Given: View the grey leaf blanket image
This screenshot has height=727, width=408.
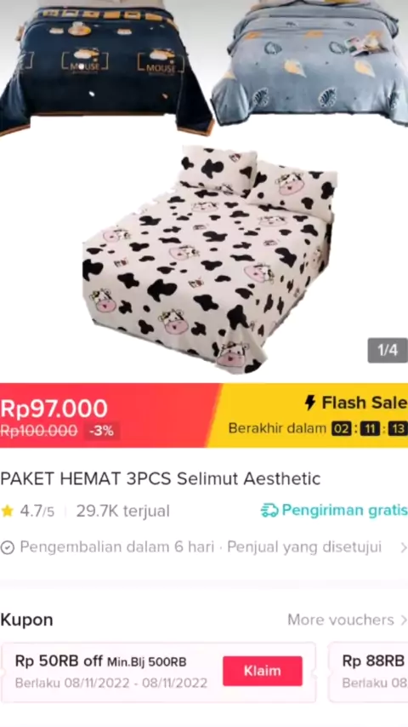Looking at the screenshot, I should (309, 63).
